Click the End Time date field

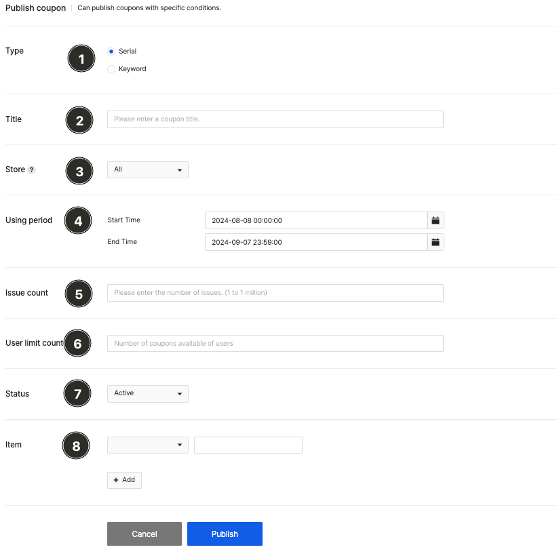(x=316, y=242)
